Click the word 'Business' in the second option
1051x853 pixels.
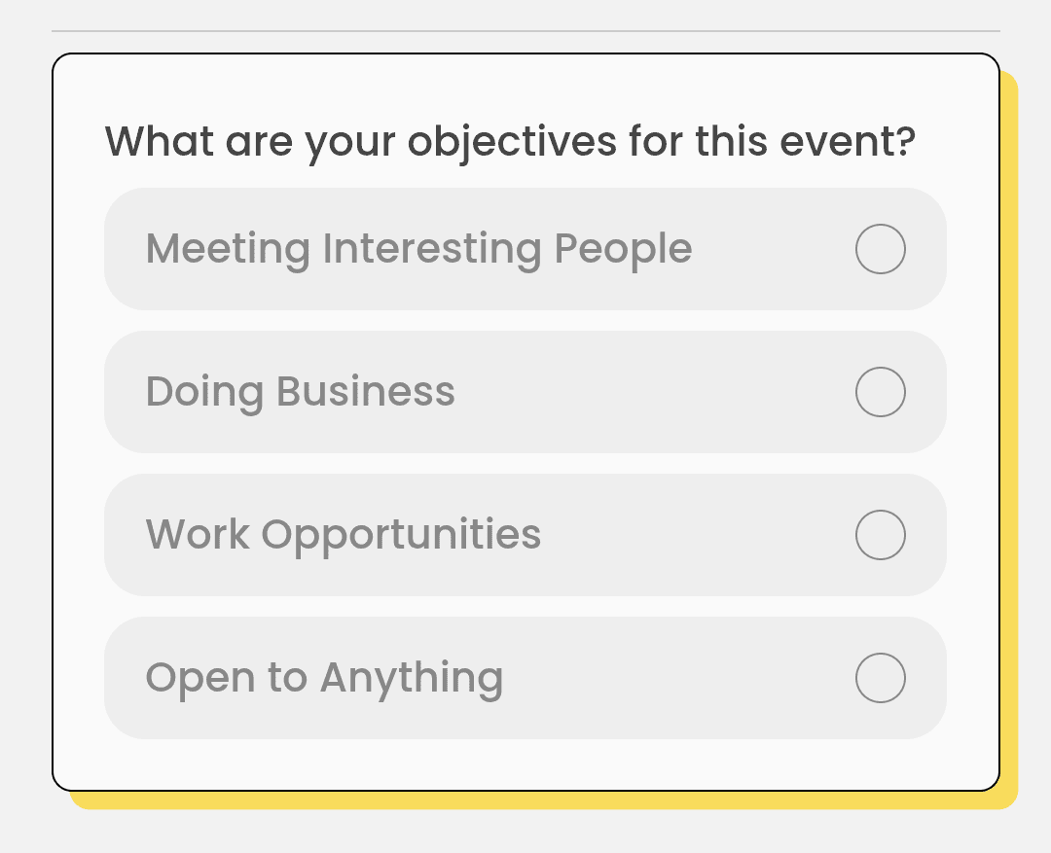[x=366, y=392]
